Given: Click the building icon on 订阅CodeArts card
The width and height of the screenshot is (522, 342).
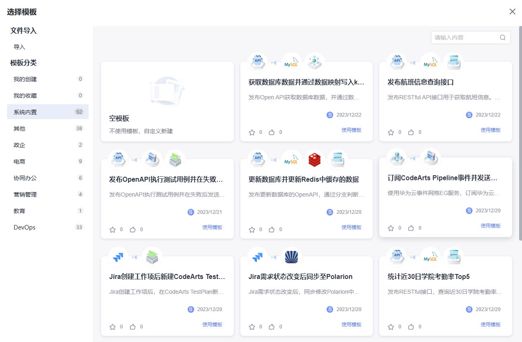Looking at the screenshot, I should [x=397, y=158].
